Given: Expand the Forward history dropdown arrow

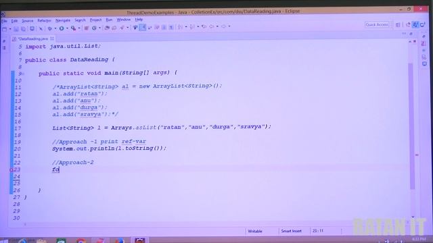Looking at the screenshot, I should pos(229,26).
